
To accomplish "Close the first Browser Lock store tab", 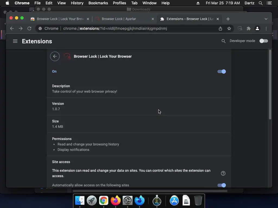I will [88, 19].
